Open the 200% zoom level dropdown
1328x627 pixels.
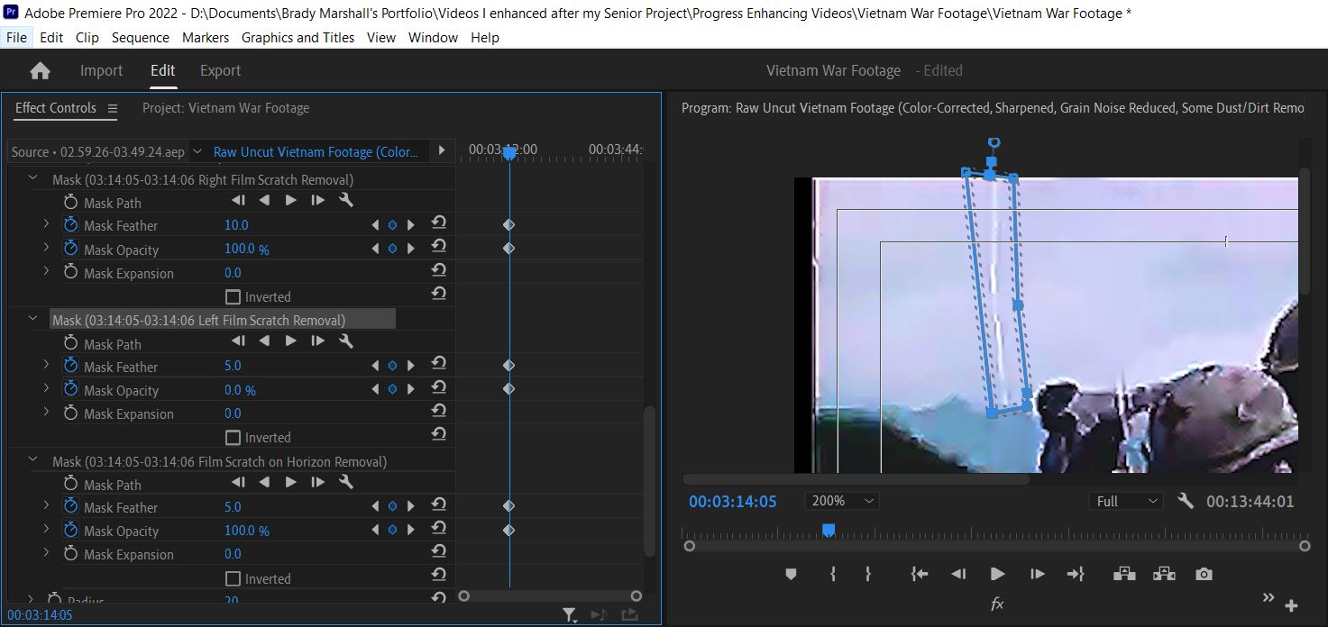coord(842,501)
